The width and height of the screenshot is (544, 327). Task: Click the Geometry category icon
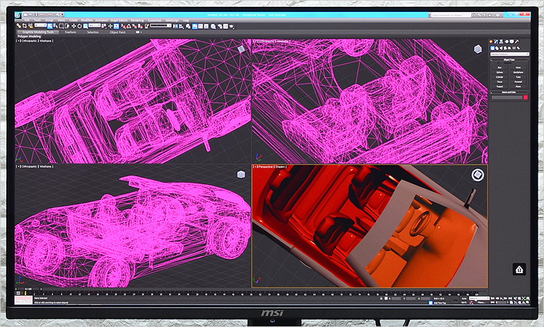pyautogui.click(x=493, y=48)
